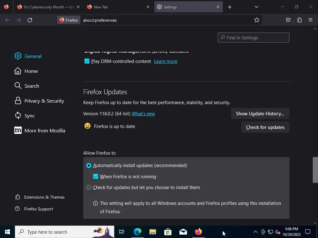This screenshot has height=238, width=318.
Task: Open the What's new link
Action: (x=143, y=114)
